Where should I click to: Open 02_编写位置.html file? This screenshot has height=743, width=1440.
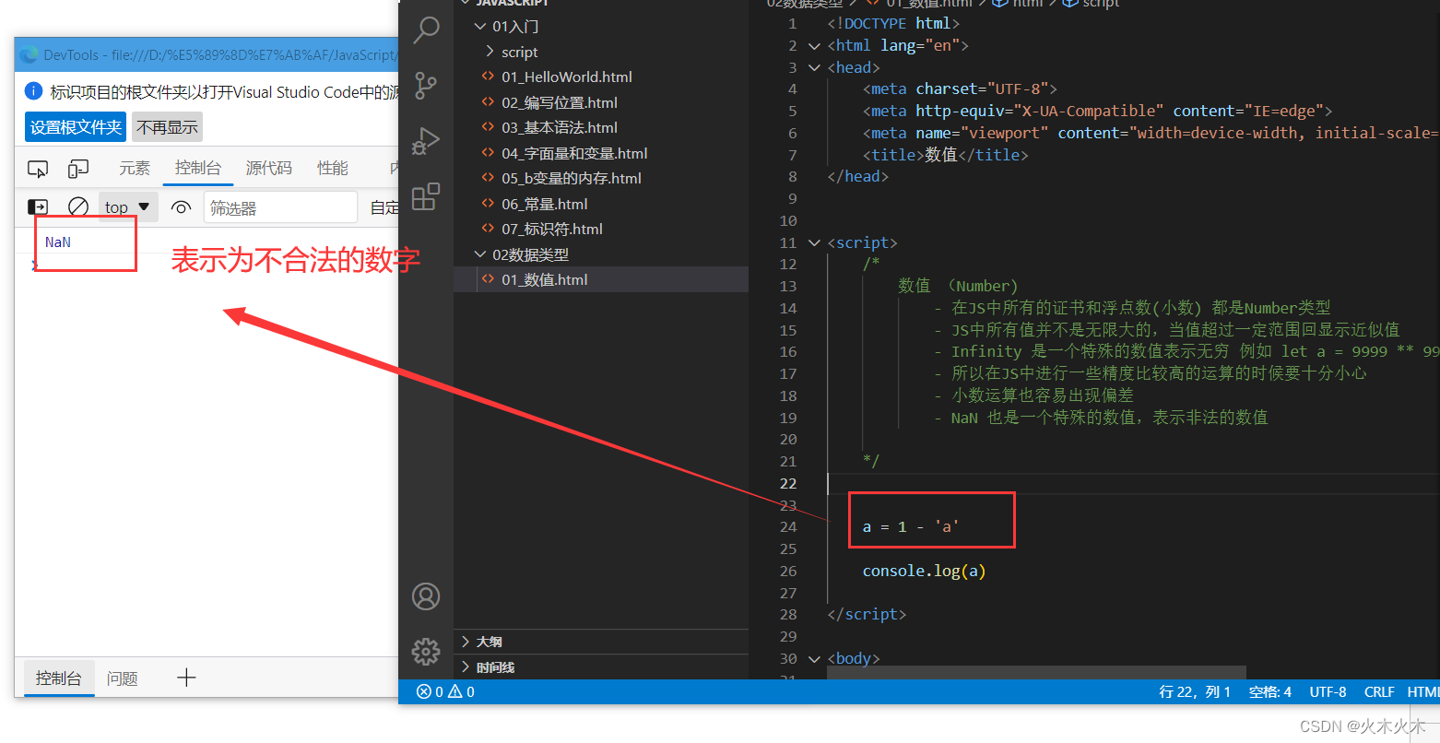[x=601, y=102]
